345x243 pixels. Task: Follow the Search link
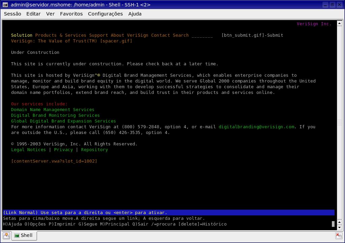(181, 35)
